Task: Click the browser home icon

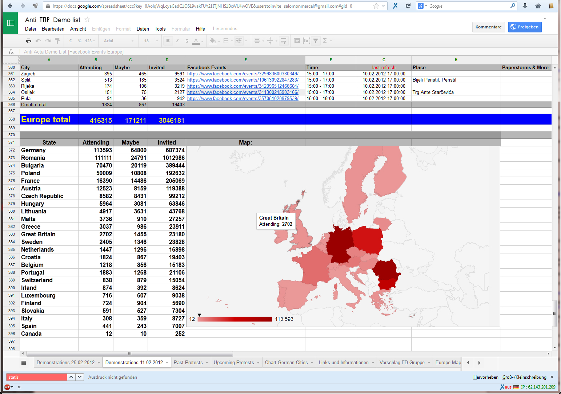Action: 538,6
